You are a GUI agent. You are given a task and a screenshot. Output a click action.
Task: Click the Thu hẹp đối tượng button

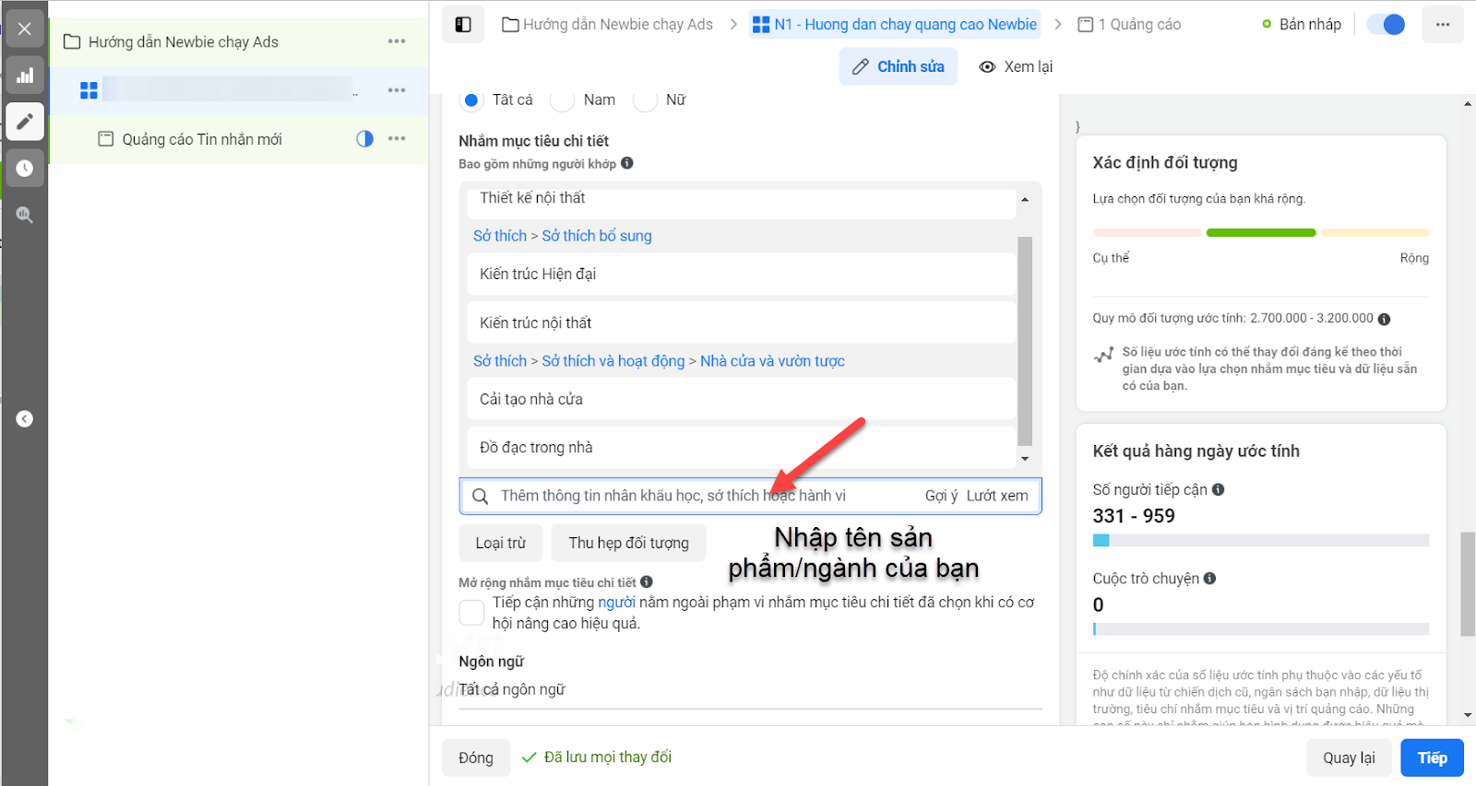(x=628, y=543)
